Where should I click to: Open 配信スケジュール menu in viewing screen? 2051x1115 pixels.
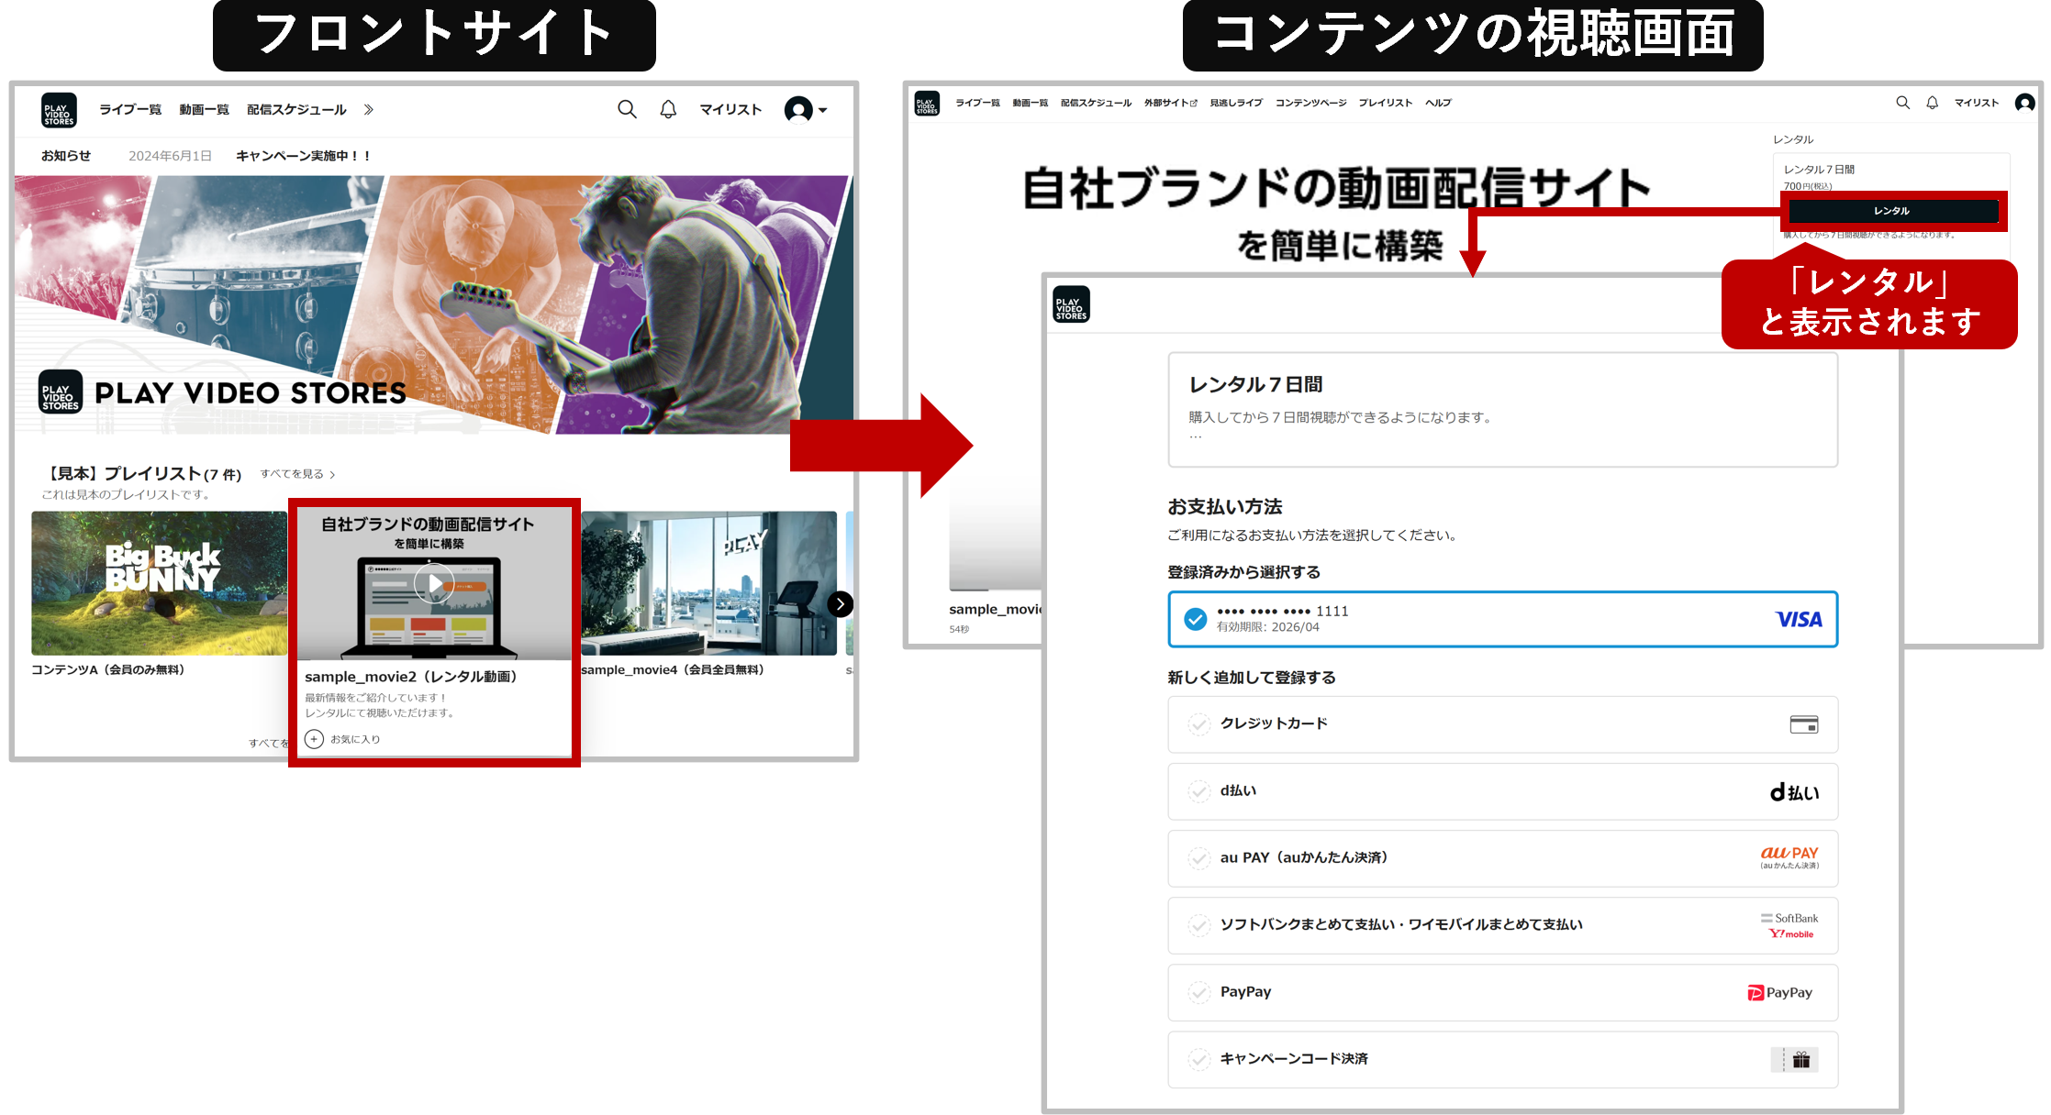[x=1096, y=103]
